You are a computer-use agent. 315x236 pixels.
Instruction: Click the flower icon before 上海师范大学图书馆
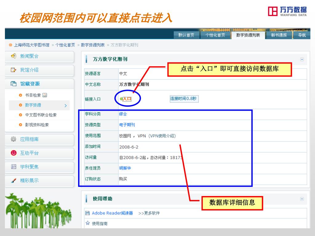10,45
